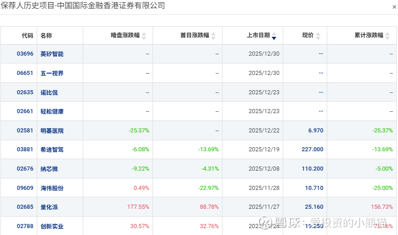Select listing date 2025/12/08

tap(264, 169)
